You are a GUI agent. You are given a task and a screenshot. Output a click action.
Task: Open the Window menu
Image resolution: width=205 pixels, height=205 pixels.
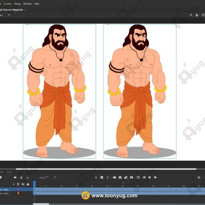click(x=27, y=4)
